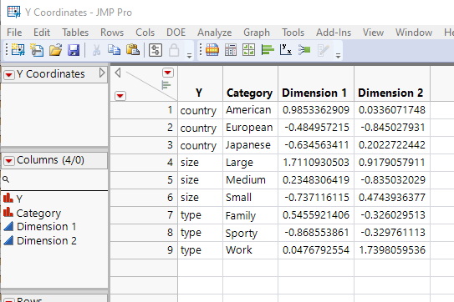Click the green column list icon in grid corner
The image size is (454, 302).
pyautogui.click(x=166, y=85)
